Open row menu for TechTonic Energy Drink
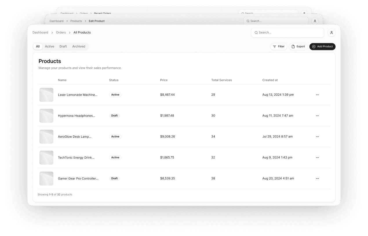This screenshot has width=368, height=236. click(x=317, y=158)
